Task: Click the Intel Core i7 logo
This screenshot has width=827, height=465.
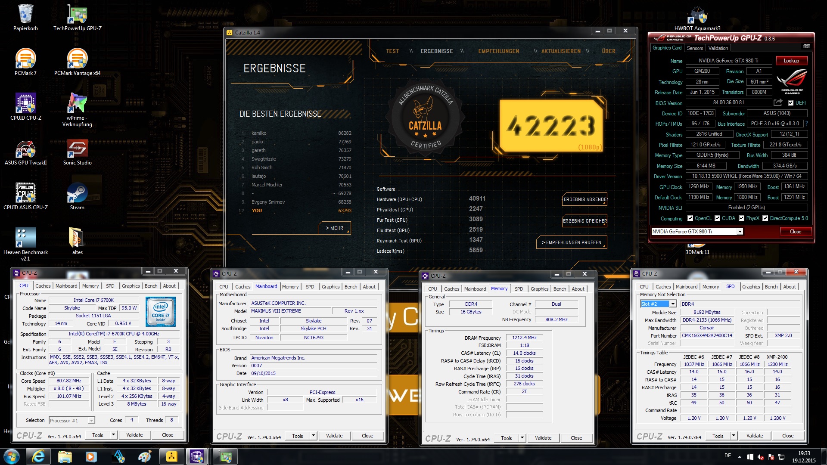Action: coord(160,311)
